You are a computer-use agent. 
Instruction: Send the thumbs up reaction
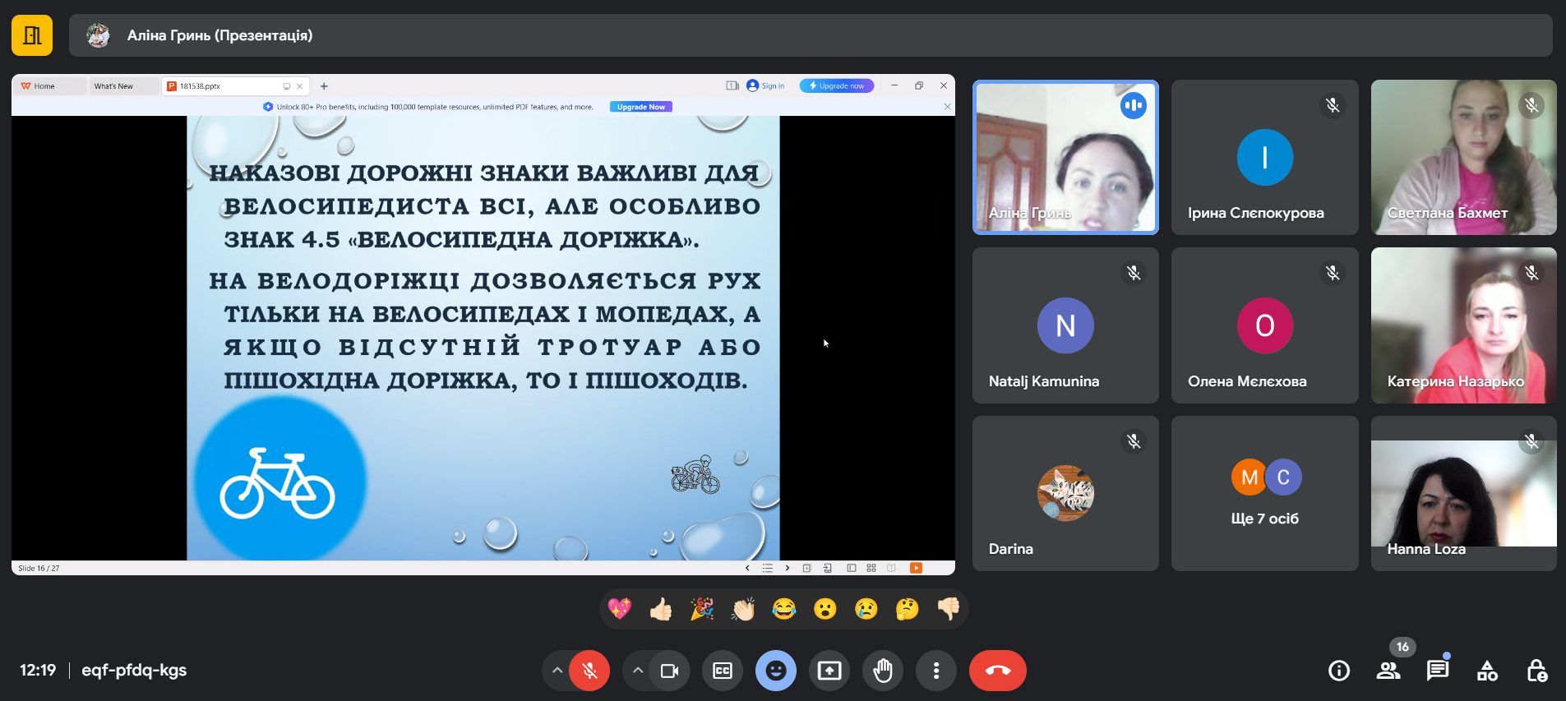pos(661,609)
